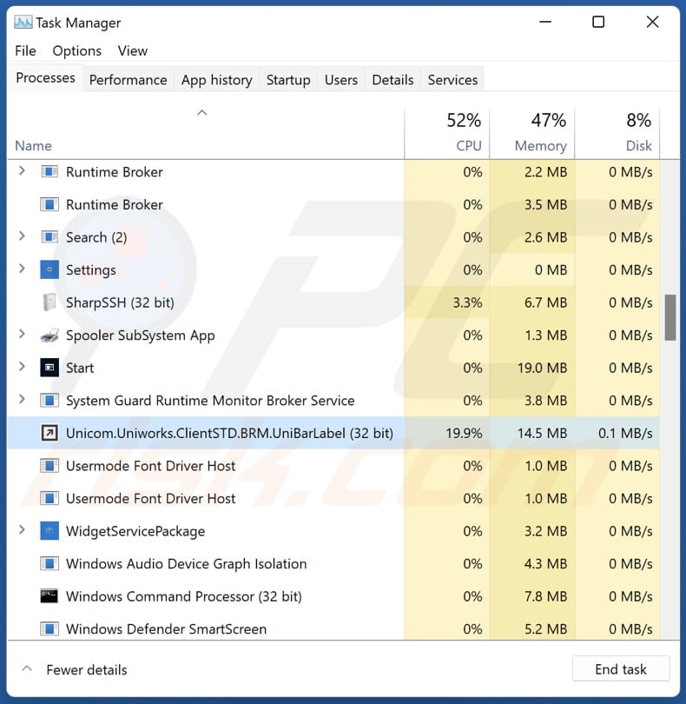Image resolution: width=686 pixels, height=704 pixels.
Task: Minimize the Task Manager window
Action: pos(545,22)
